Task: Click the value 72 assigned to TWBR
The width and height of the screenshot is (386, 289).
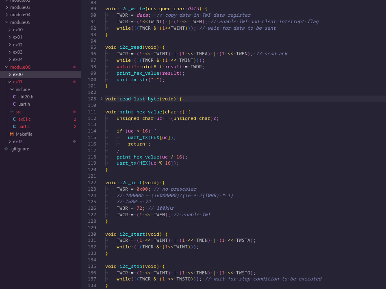Action: click(x=139, y=208)
